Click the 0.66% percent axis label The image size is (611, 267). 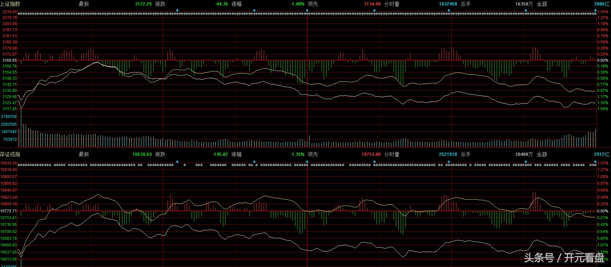tap(603, 191)
